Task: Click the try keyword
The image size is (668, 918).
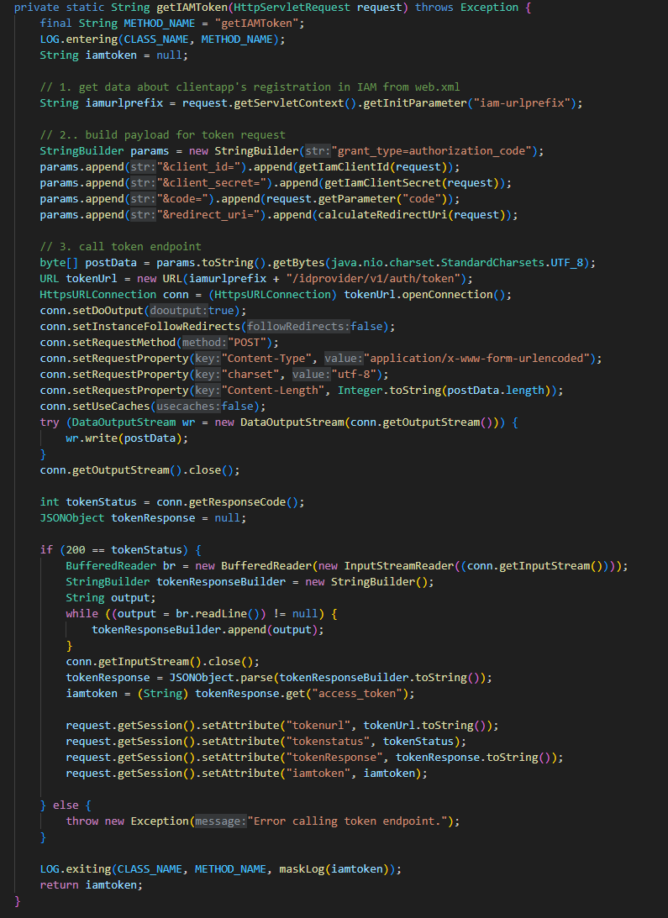Action: point(50,422)
